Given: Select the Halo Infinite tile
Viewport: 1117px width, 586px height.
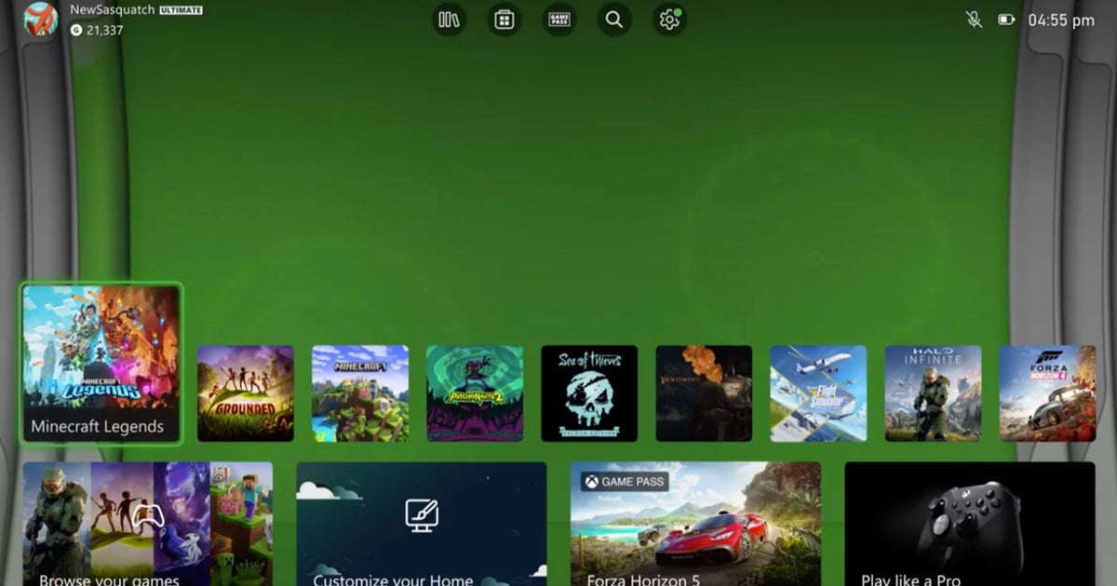Looking at the screenshot, I should 933,393.
